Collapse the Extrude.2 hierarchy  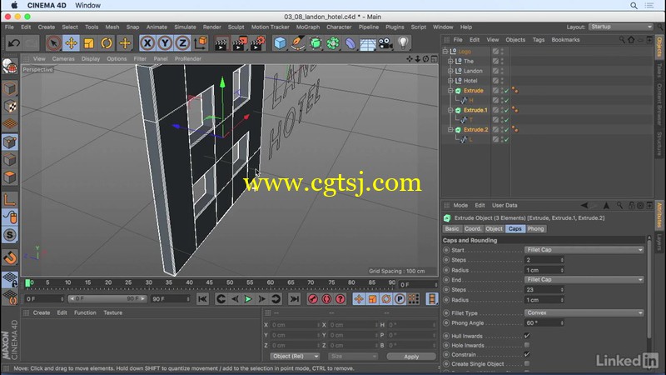(450, 130)
